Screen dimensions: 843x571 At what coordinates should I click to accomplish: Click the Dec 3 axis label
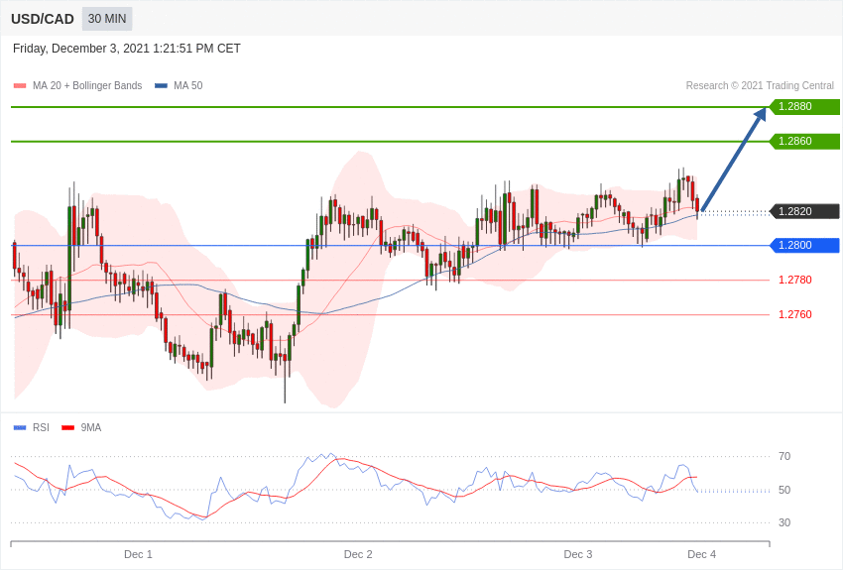[578, 554]
